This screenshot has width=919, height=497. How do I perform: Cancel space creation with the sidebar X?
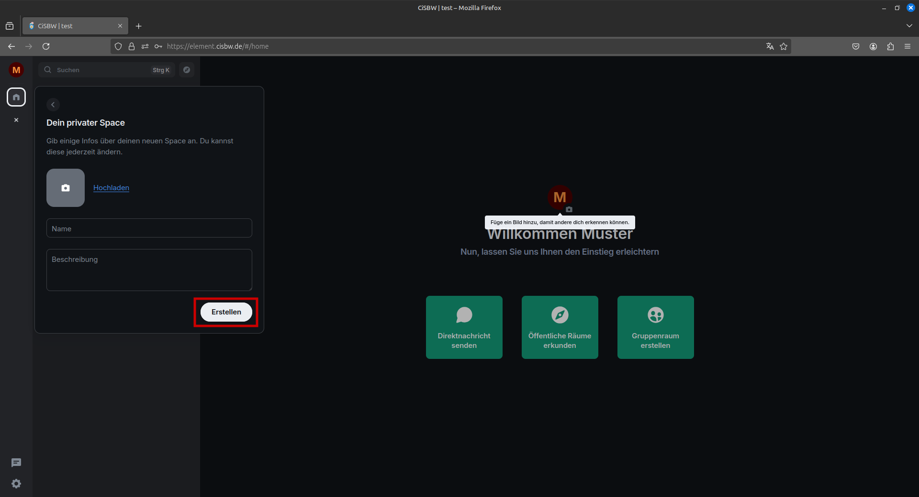(x=16, y=120)
